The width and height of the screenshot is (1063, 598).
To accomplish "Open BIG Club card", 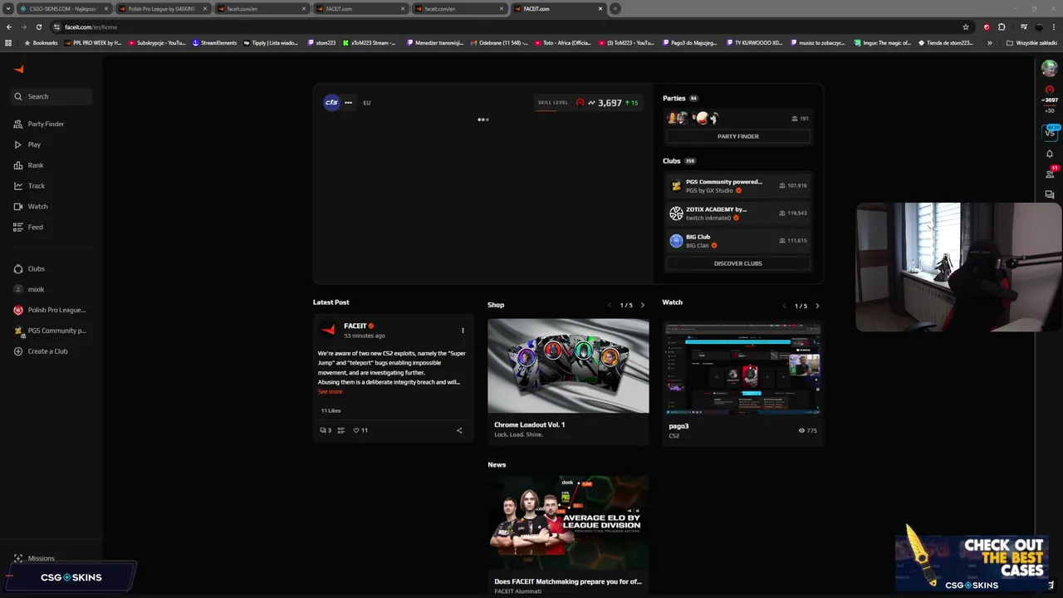I will [x=737, y=241].
